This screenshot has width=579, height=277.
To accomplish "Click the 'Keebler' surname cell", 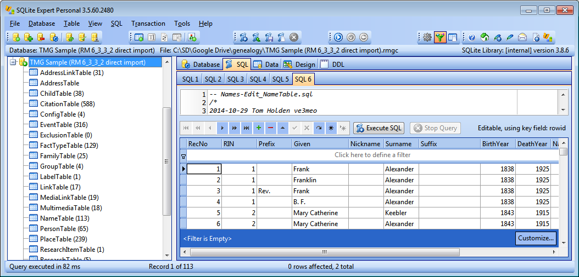I will pos(401,213).
